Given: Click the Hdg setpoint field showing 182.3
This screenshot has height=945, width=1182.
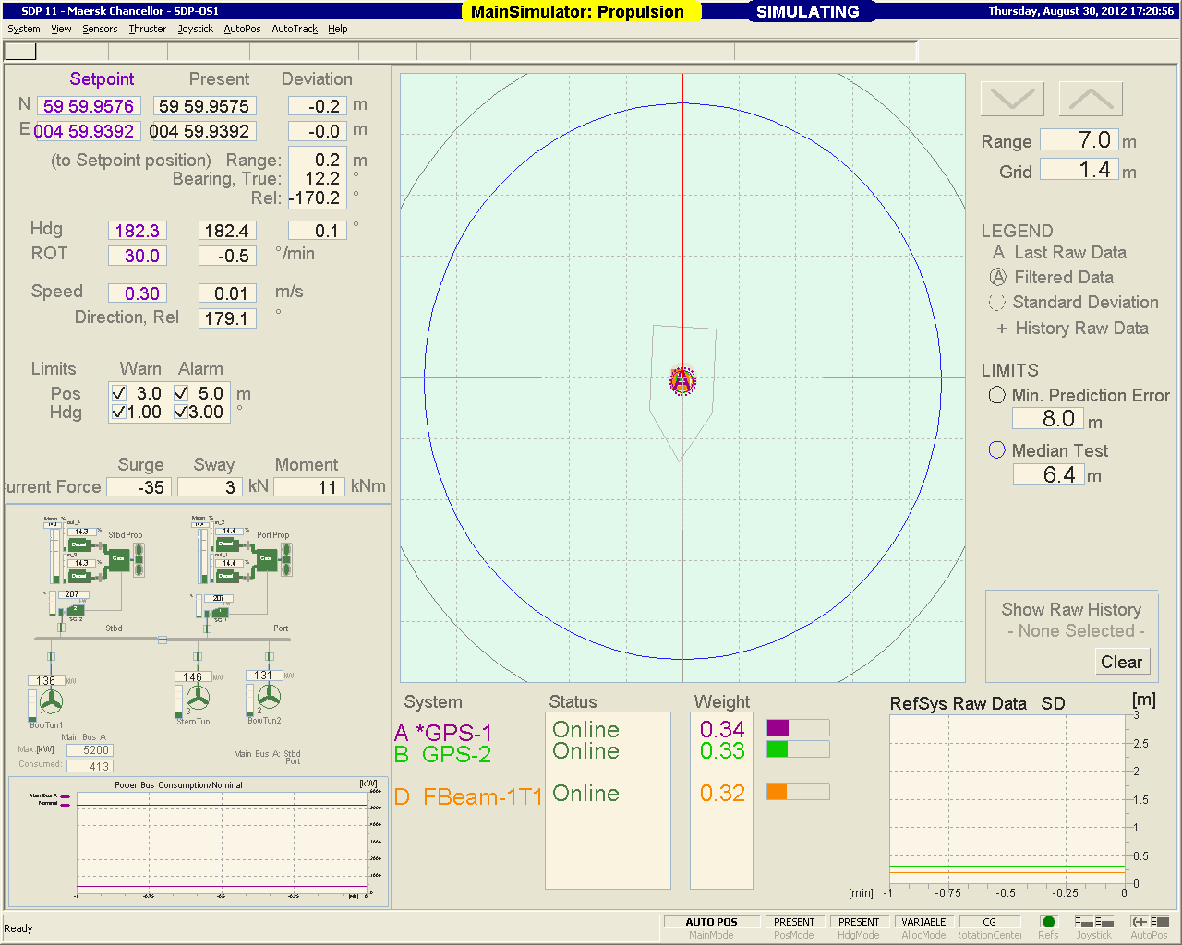Looking at the screenshot, I should click(x=138, y=231).
